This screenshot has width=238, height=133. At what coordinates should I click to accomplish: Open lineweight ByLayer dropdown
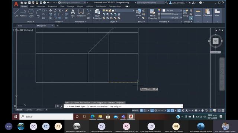171,14
